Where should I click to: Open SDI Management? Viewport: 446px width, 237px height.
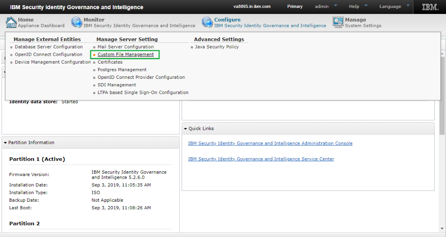click(117, 85)
